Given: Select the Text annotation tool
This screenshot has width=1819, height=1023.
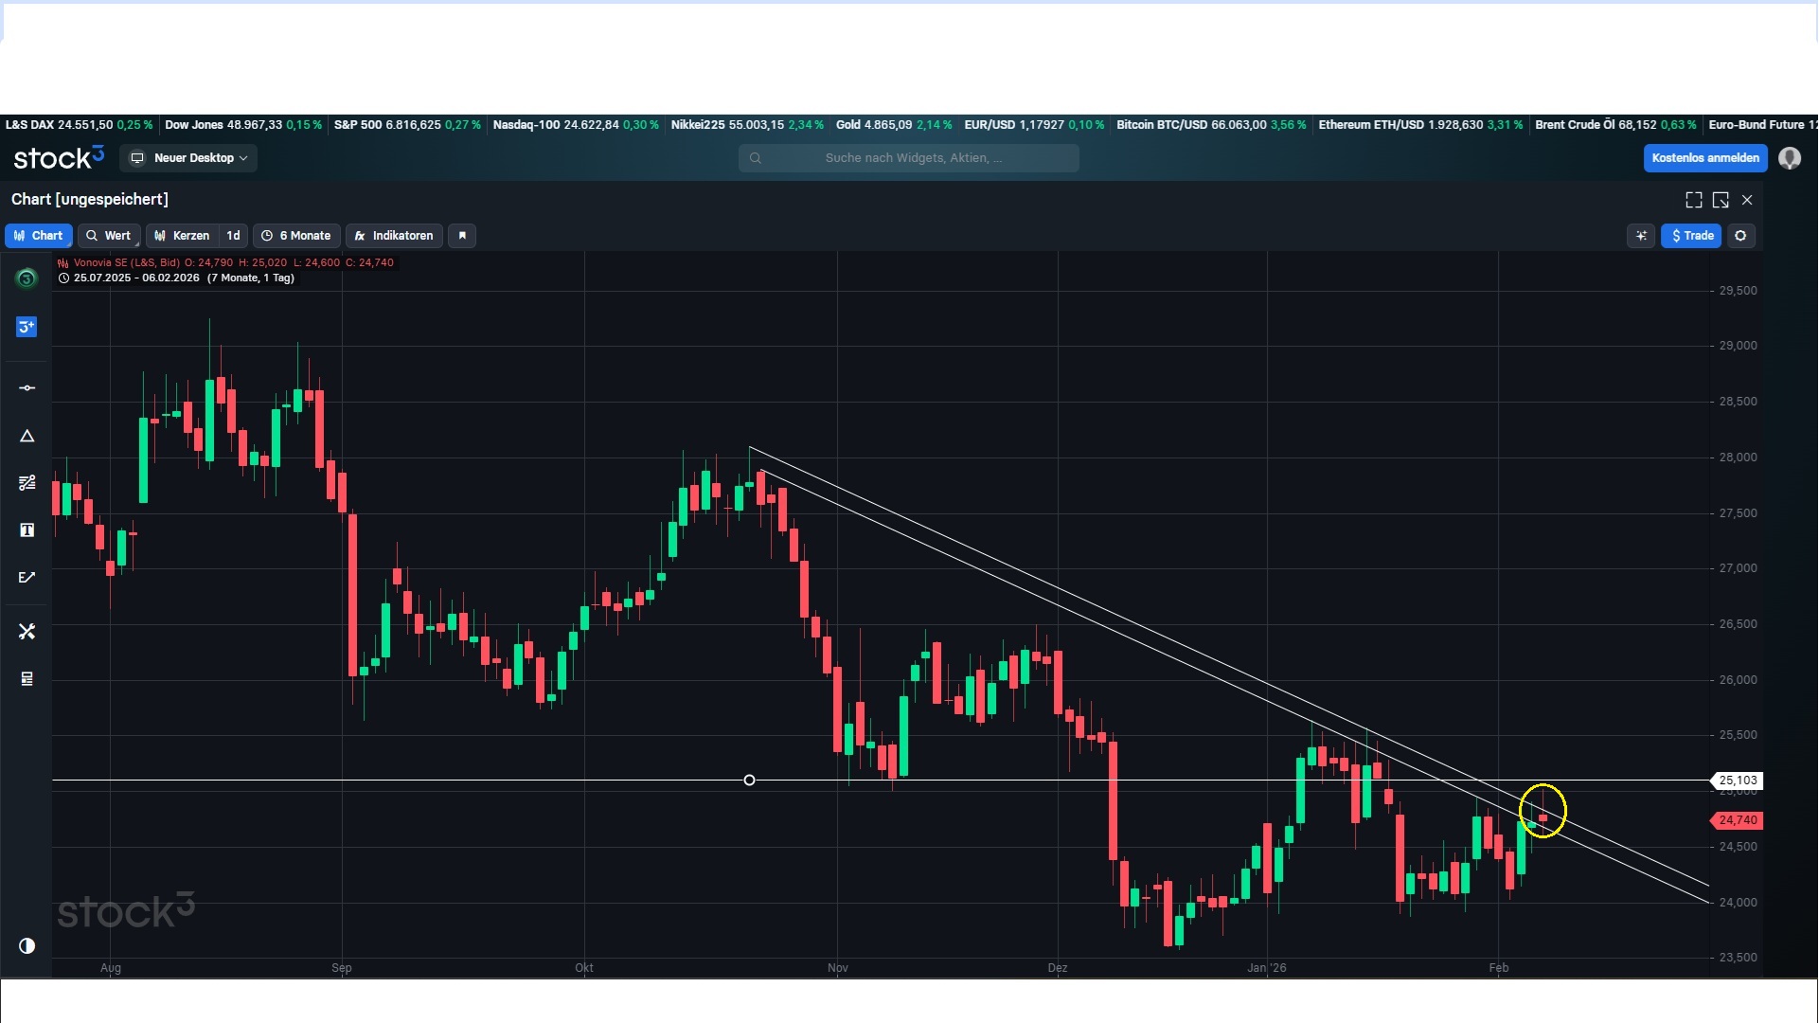Looking at the screenshot, I should [27, 530].
